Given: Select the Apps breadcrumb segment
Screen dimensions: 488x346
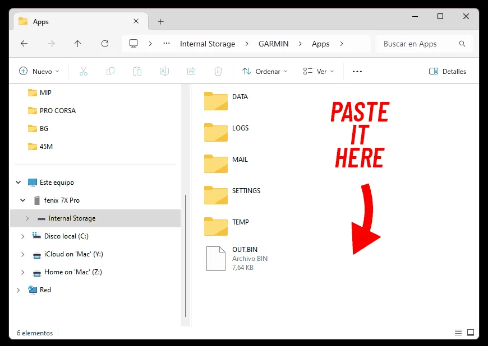Looking at the screenshot, I should pyautogui.click(x=320, y=44).
